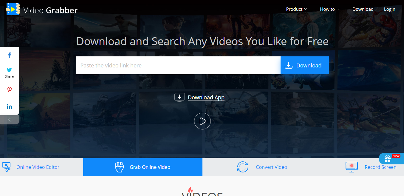
Task: Click the Record Screen monitor icon
Action: coord(352,167)
